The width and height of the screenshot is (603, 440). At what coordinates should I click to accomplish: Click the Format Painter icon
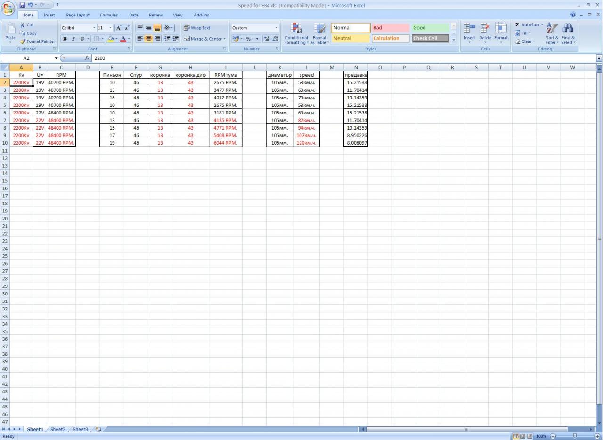tap(23, 41)
